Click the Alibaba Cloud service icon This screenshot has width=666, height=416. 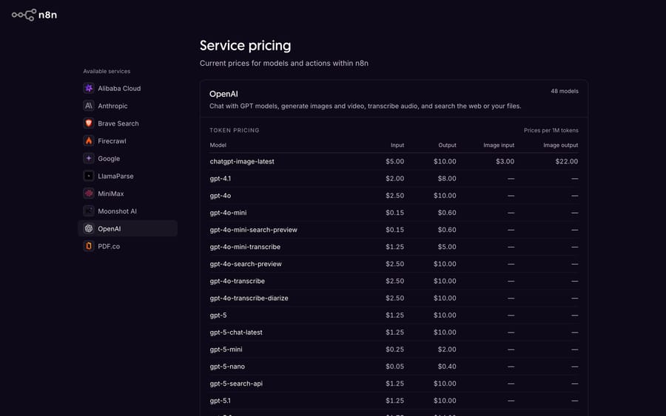[x=88, y=88]
